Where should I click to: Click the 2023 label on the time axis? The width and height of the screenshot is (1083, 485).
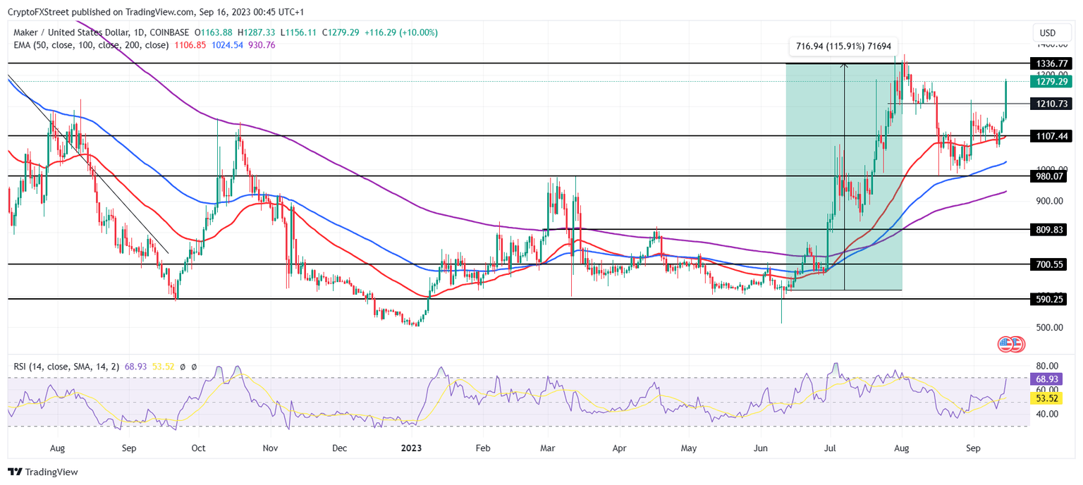[410, 448]
